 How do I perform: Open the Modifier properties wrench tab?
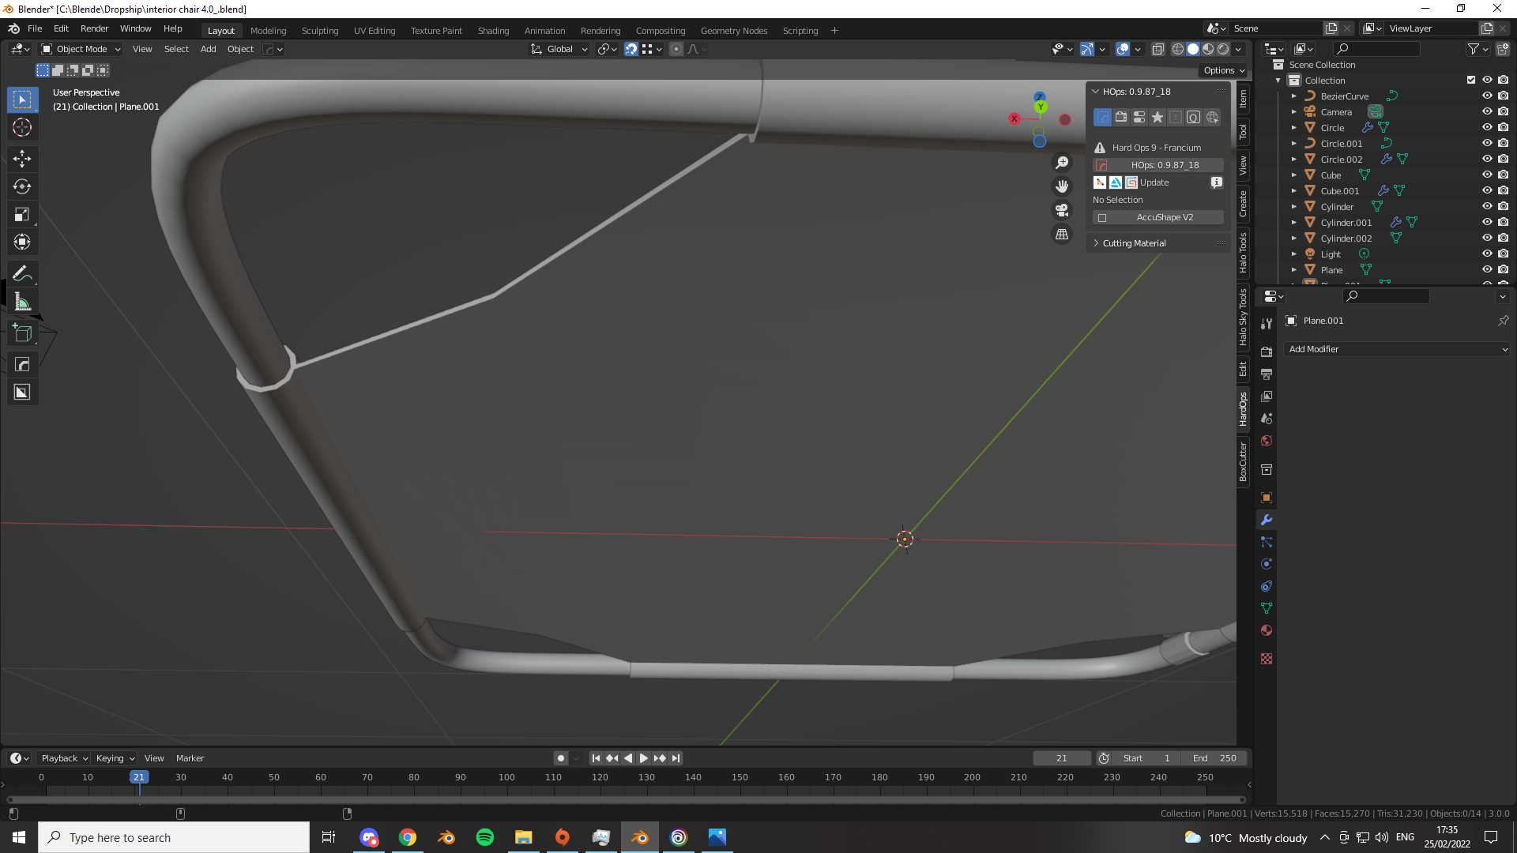click(x=1267, y=520)
